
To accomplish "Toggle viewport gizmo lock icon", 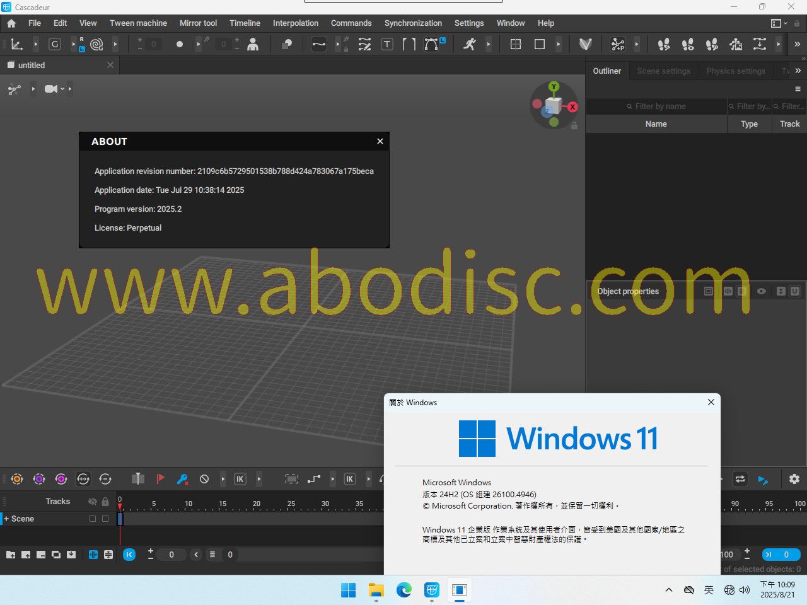I will point(574,126).
